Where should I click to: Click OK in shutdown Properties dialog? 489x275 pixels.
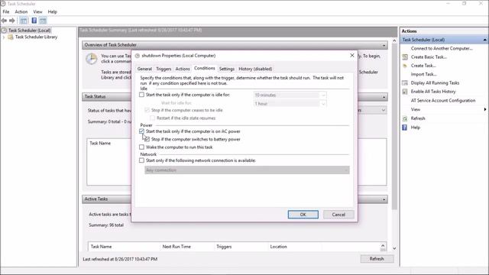pyautogui.click(x=303, y=215)
